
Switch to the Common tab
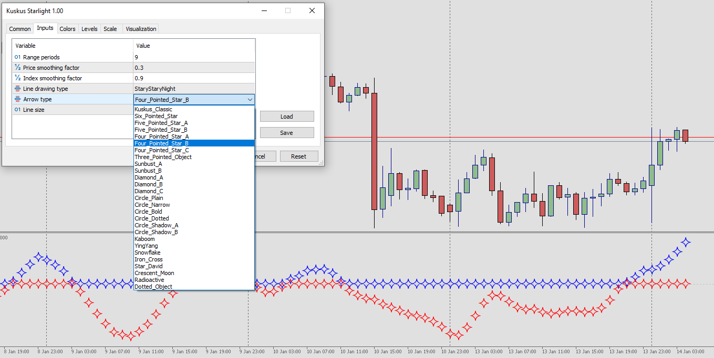[x=19, y=29]
